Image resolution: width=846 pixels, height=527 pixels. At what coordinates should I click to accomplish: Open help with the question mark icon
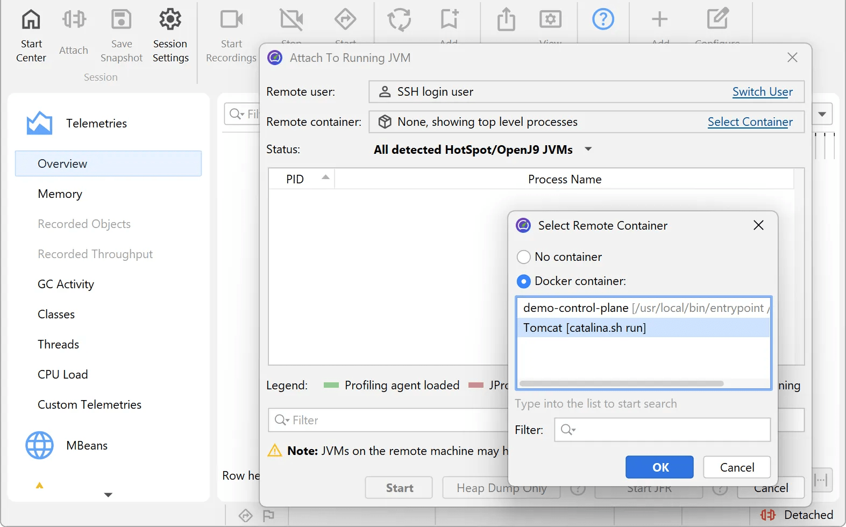pyautogui.click(x=603, y=19)
